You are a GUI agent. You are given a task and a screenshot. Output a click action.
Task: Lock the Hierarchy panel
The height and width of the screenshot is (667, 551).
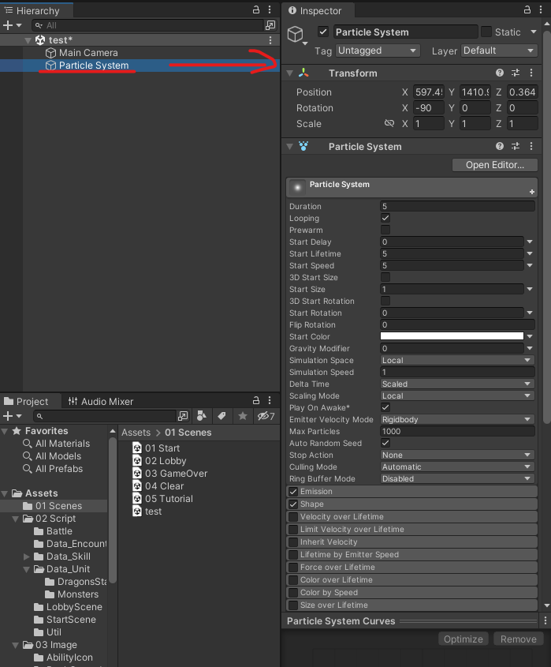[256, 9]
